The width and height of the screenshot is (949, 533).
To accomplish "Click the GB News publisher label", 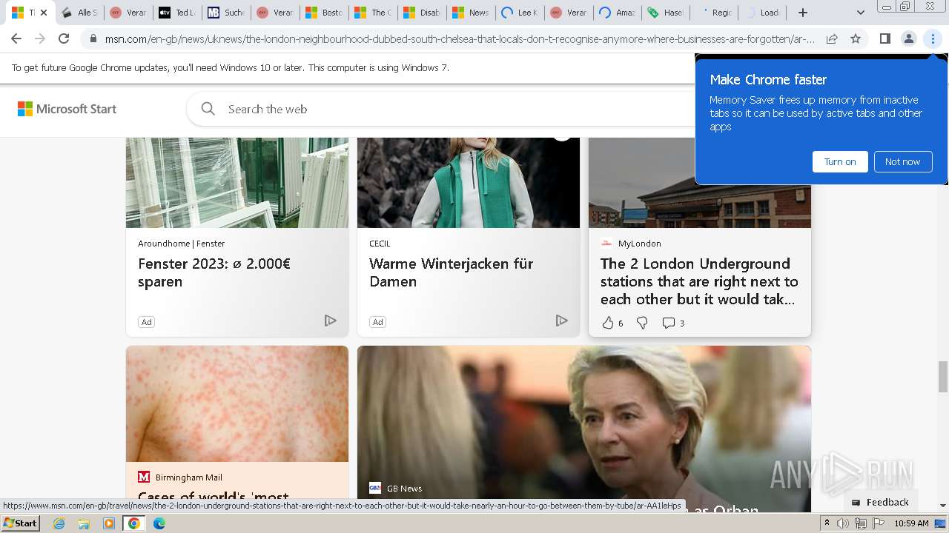I will click(404, 489).
